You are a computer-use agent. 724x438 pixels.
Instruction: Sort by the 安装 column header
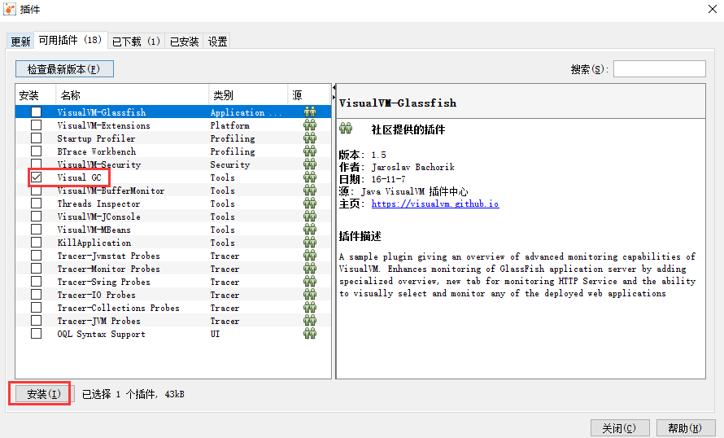pyautogui.click(x=36, y=95)
